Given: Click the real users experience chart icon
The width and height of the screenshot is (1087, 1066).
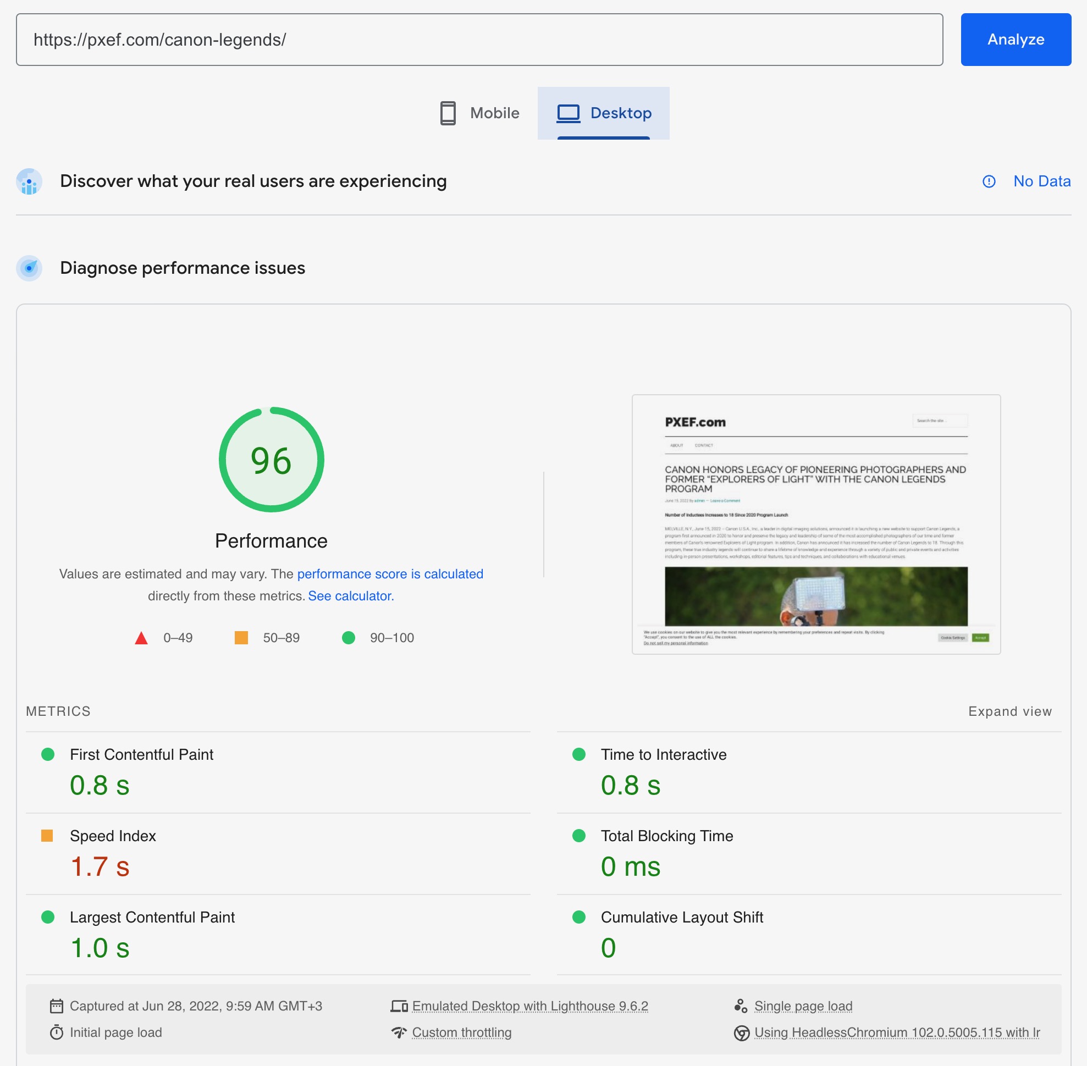Looking at the screenshot, I should pyautogui.click(x=29, y=181).
